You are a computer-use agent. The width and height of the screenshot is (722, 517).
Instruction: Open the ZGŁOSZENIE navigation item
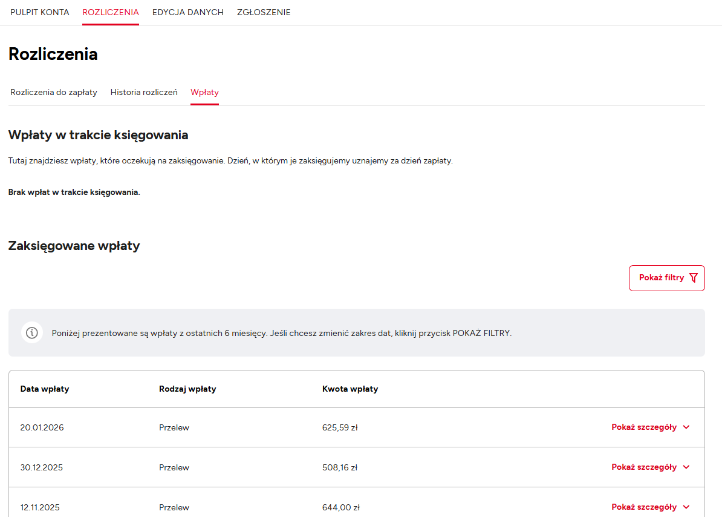tap(264, 12)
